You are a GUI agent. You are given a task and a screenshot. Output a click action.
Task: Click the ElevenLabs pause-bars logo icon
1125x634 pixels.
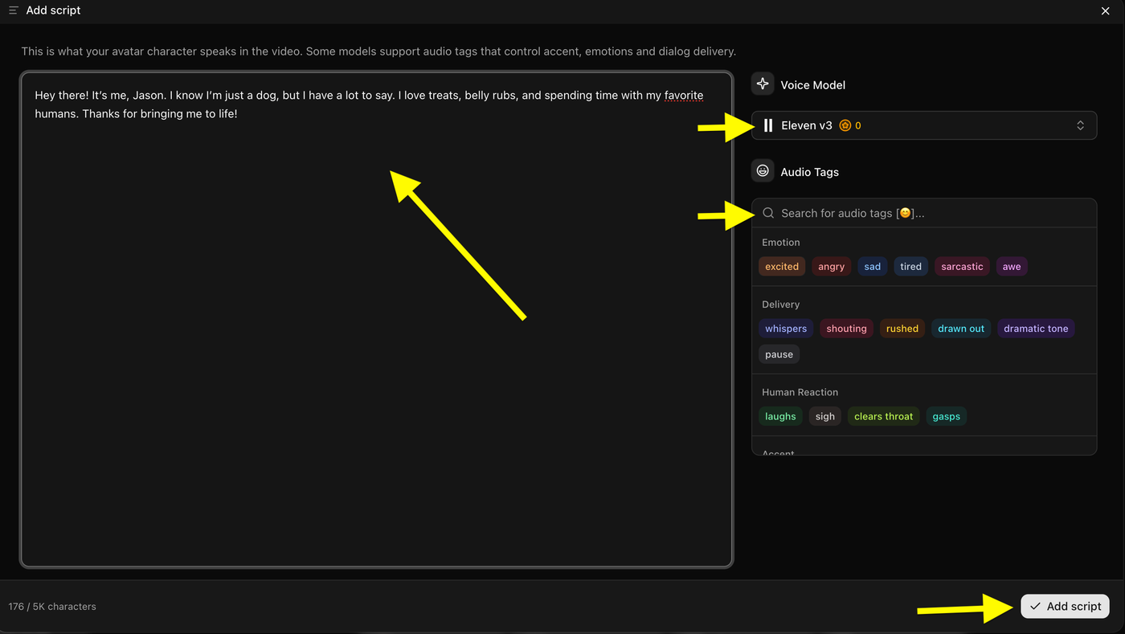coord(768,125)
